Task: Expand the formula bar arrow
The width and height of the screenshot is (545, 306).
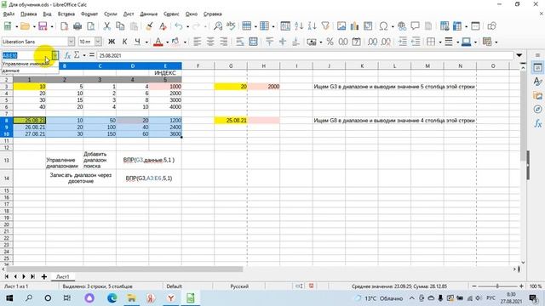Action: 519,55
